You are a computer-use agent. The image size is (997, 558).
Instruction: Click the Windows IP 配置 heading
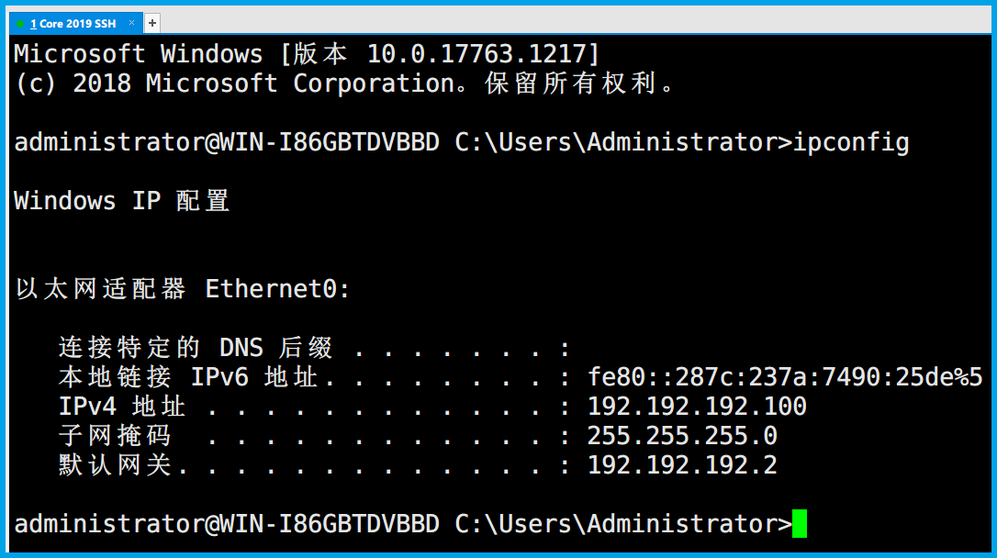pyautogui.click(x=121, y=201)
